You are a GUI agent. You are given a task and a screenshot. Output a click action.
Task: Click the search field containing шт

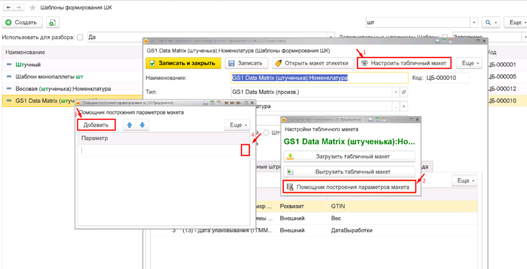coord(418,22)
